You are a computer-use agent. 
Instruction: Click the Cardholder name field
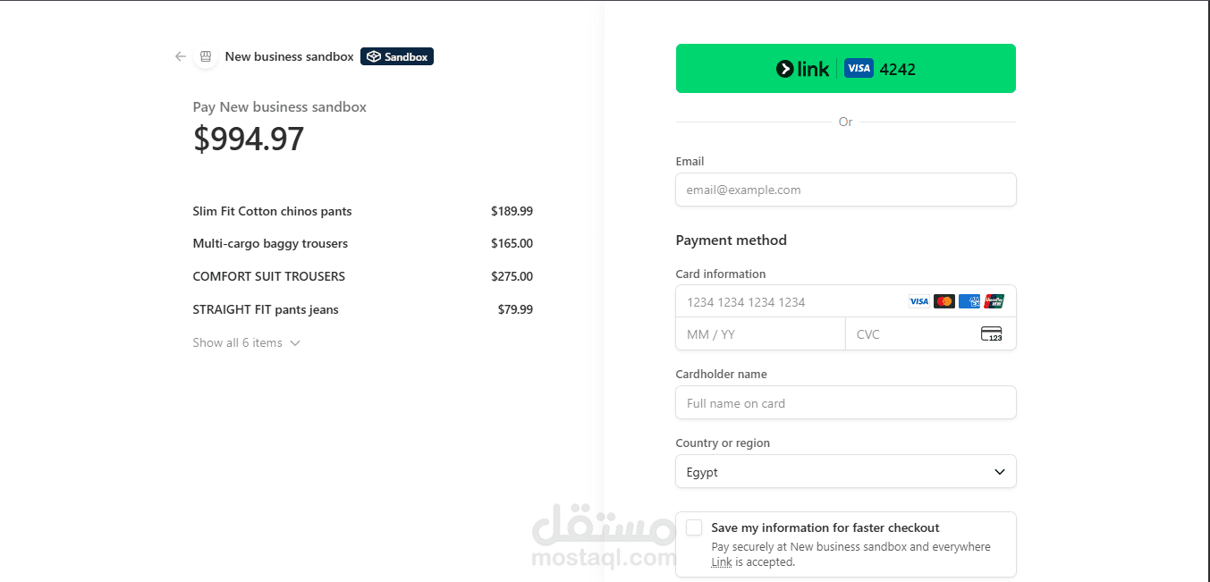point(845,403)
